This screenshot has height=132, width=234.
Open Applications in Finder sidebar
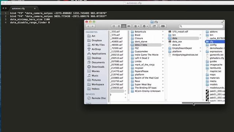[99, 54]
